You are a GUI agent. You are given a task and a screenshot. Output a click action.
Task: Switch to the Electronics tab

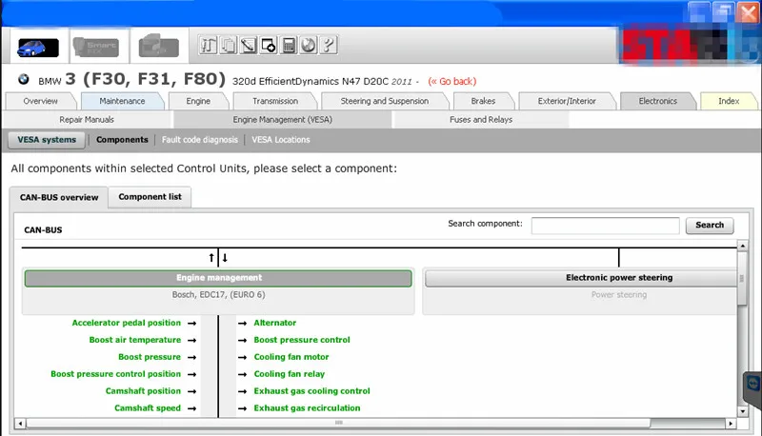coord(657,101)
